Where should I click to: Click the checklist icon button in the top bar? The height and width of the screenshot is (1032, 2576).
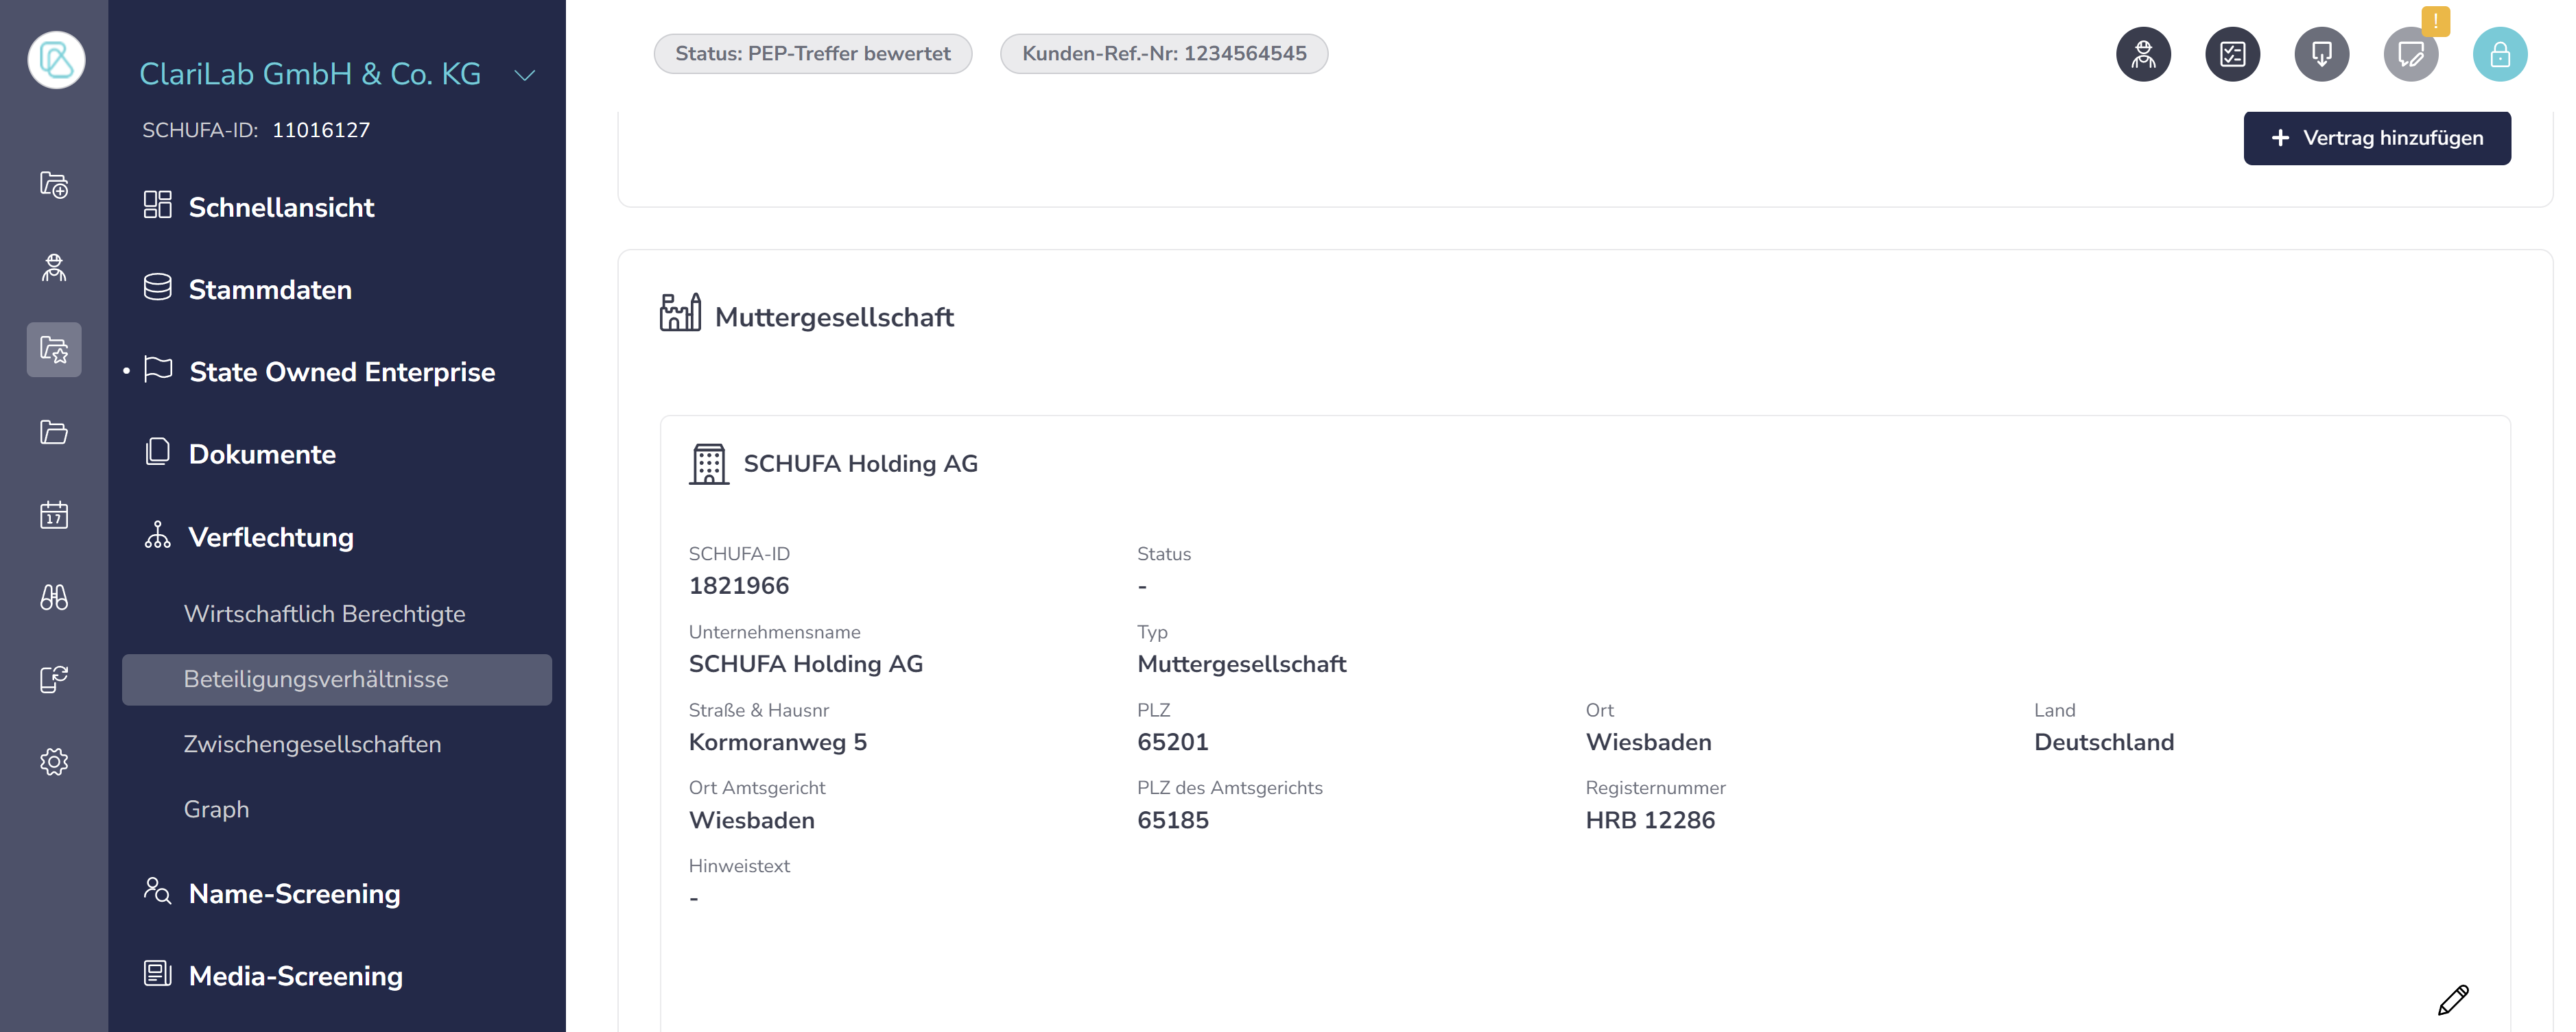(x=2232, y=54)
